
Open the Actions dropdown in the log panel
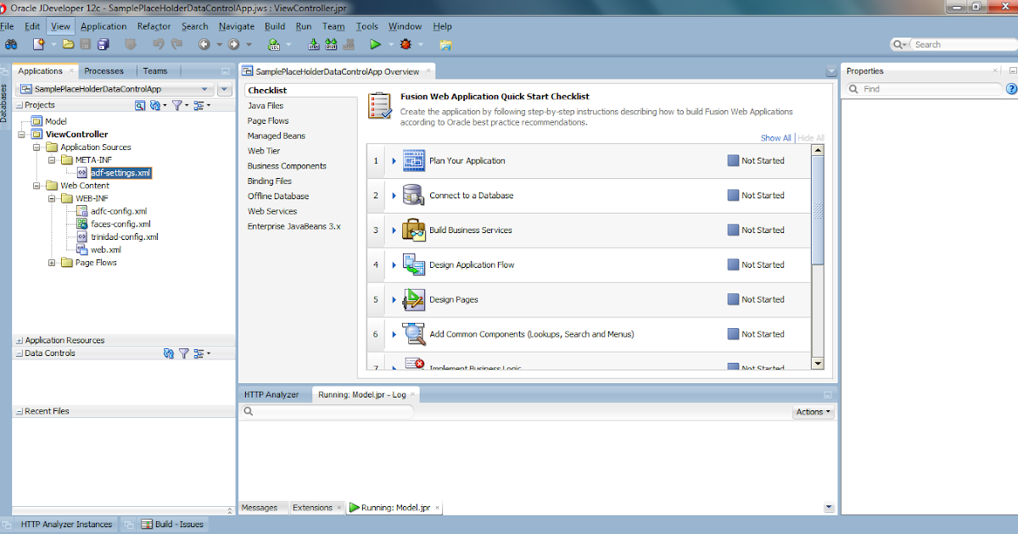[x=812, y=411]
